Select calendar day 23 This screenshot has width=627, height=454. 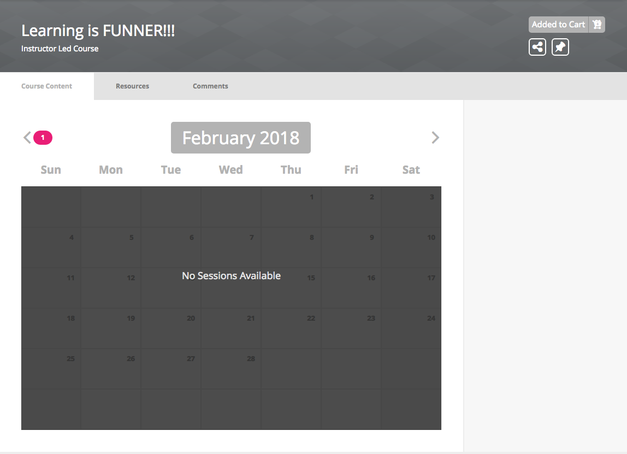pos(351,328)
